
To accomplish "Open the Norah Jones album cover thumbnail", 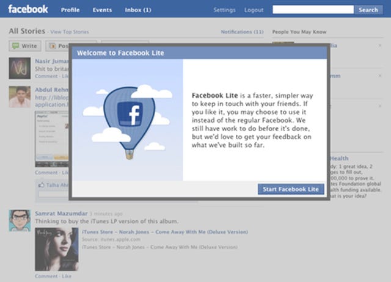I will 57,249.
